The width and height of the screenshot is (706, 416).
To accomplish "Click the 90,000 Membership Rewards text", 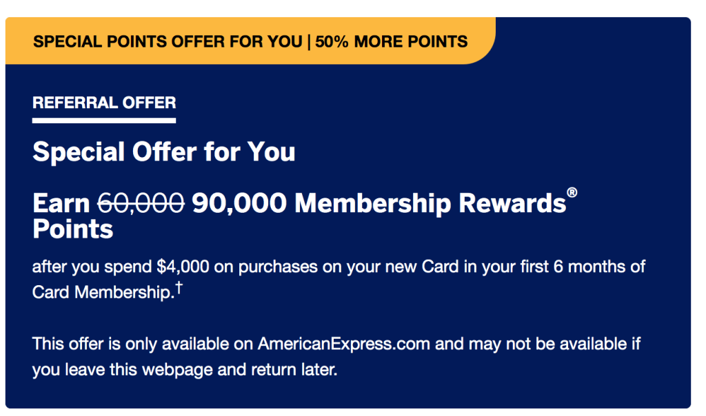I will [379, 202].
